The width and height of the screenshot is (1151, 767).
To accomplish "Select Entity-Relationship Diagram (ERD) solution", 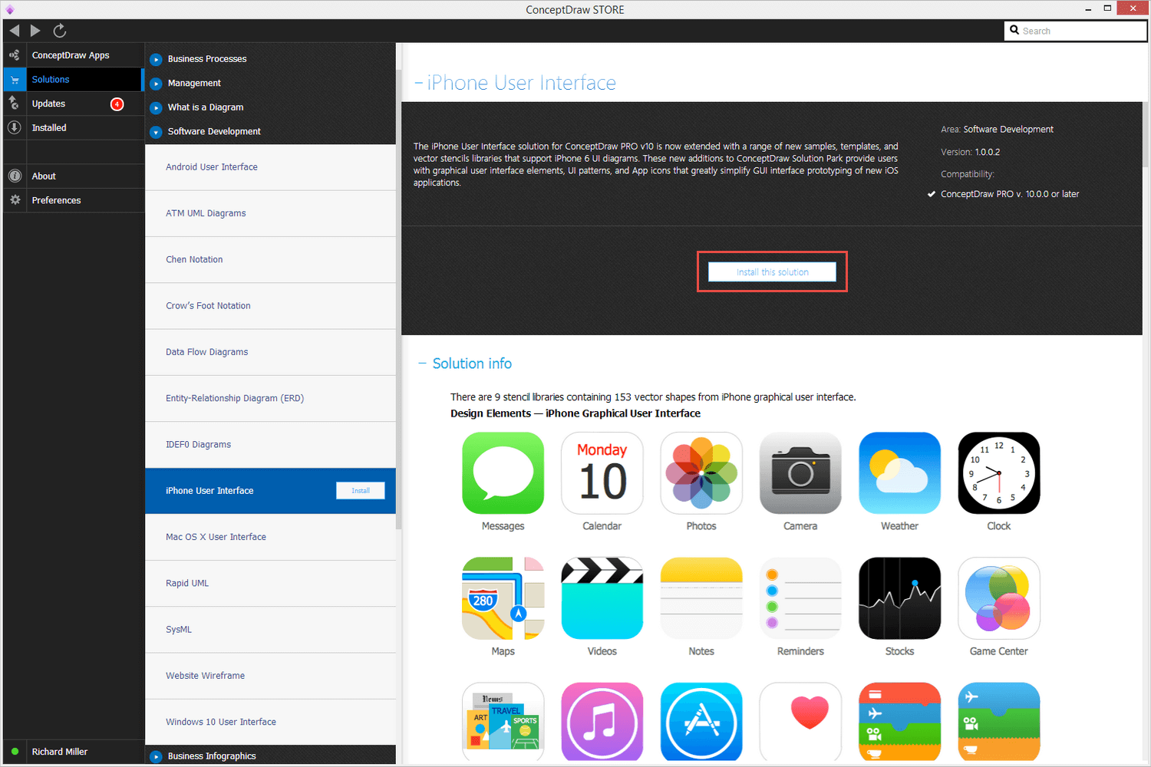I will pyautogui.click(x=270, y=398).
